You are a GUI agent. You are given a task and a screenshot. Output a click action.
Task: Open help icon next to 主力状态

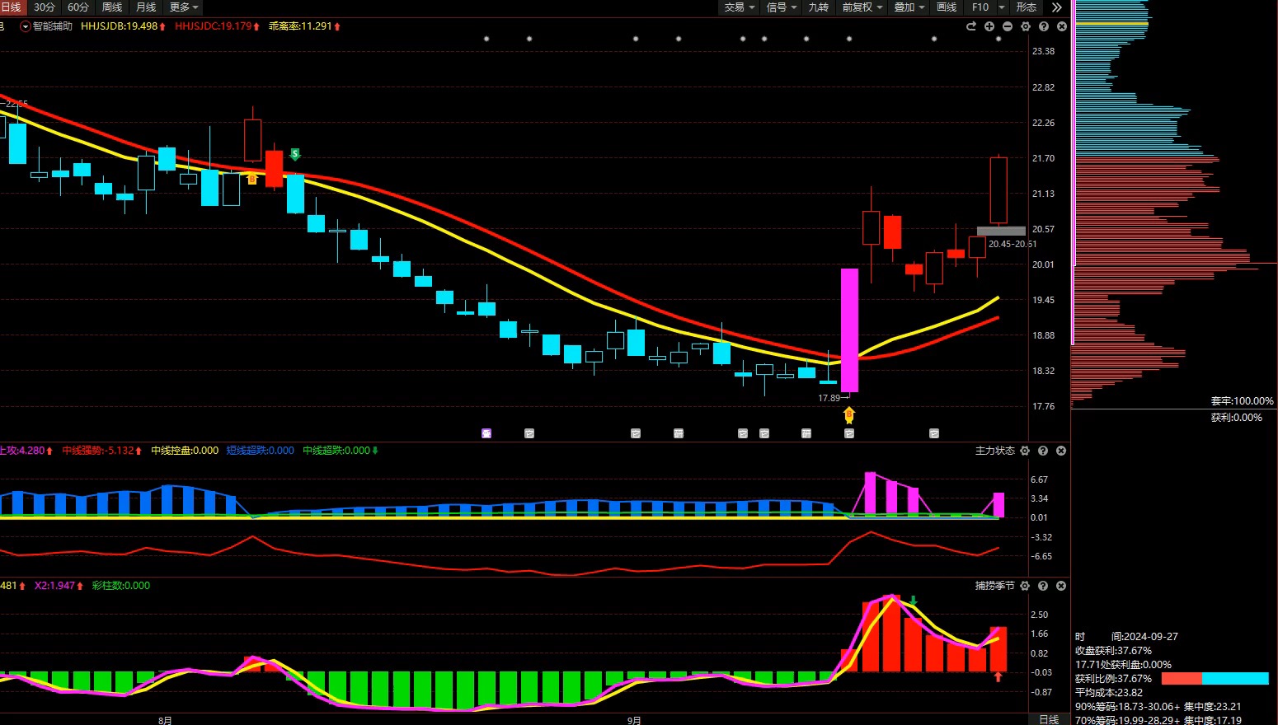[x=1043, y=451]
